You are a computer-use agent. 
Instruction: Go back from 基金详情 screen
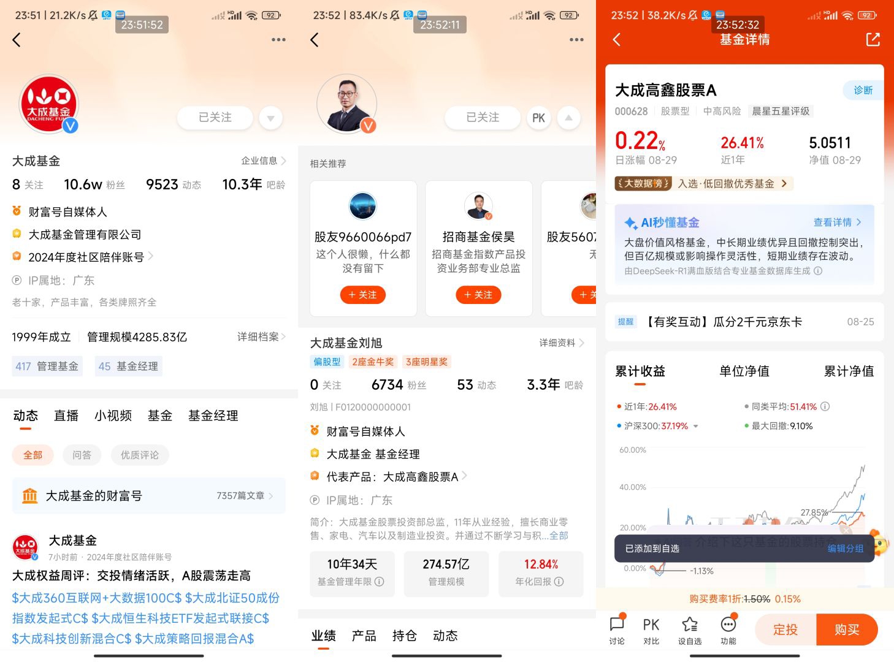617,40
